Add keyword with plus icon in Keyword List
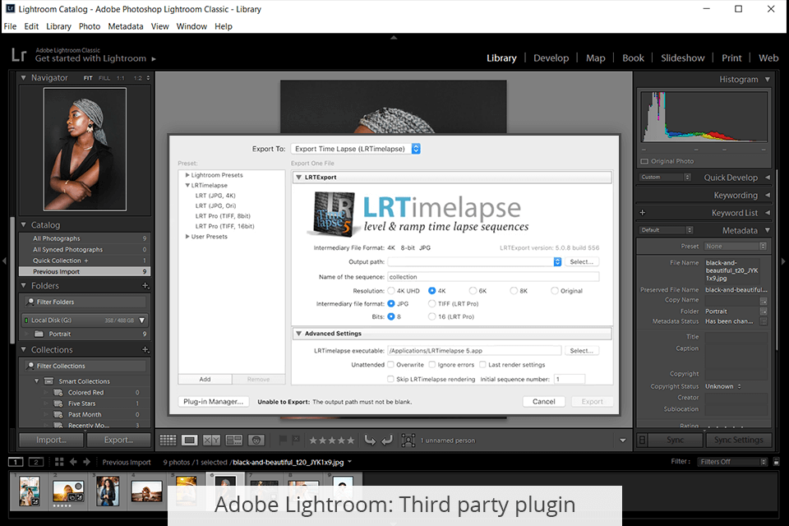This screenshot has height=526, width=789. [x=642, y=212]
